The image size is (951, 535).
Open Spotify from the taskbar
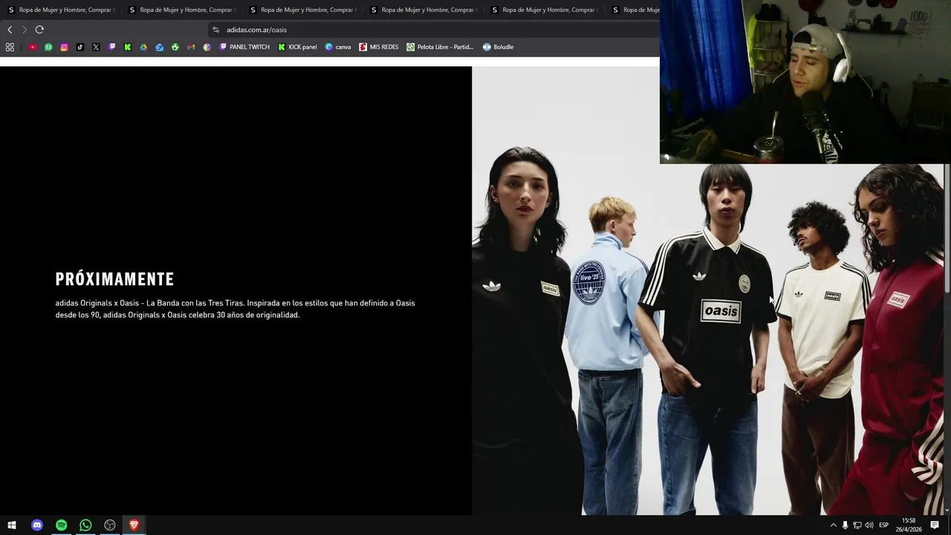pos(61,525)
